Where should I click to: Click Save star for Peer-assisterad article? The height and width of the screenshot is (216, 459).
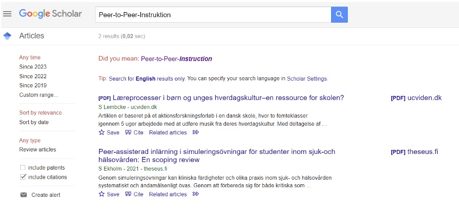pyautogui.click(x=102, y=194)
